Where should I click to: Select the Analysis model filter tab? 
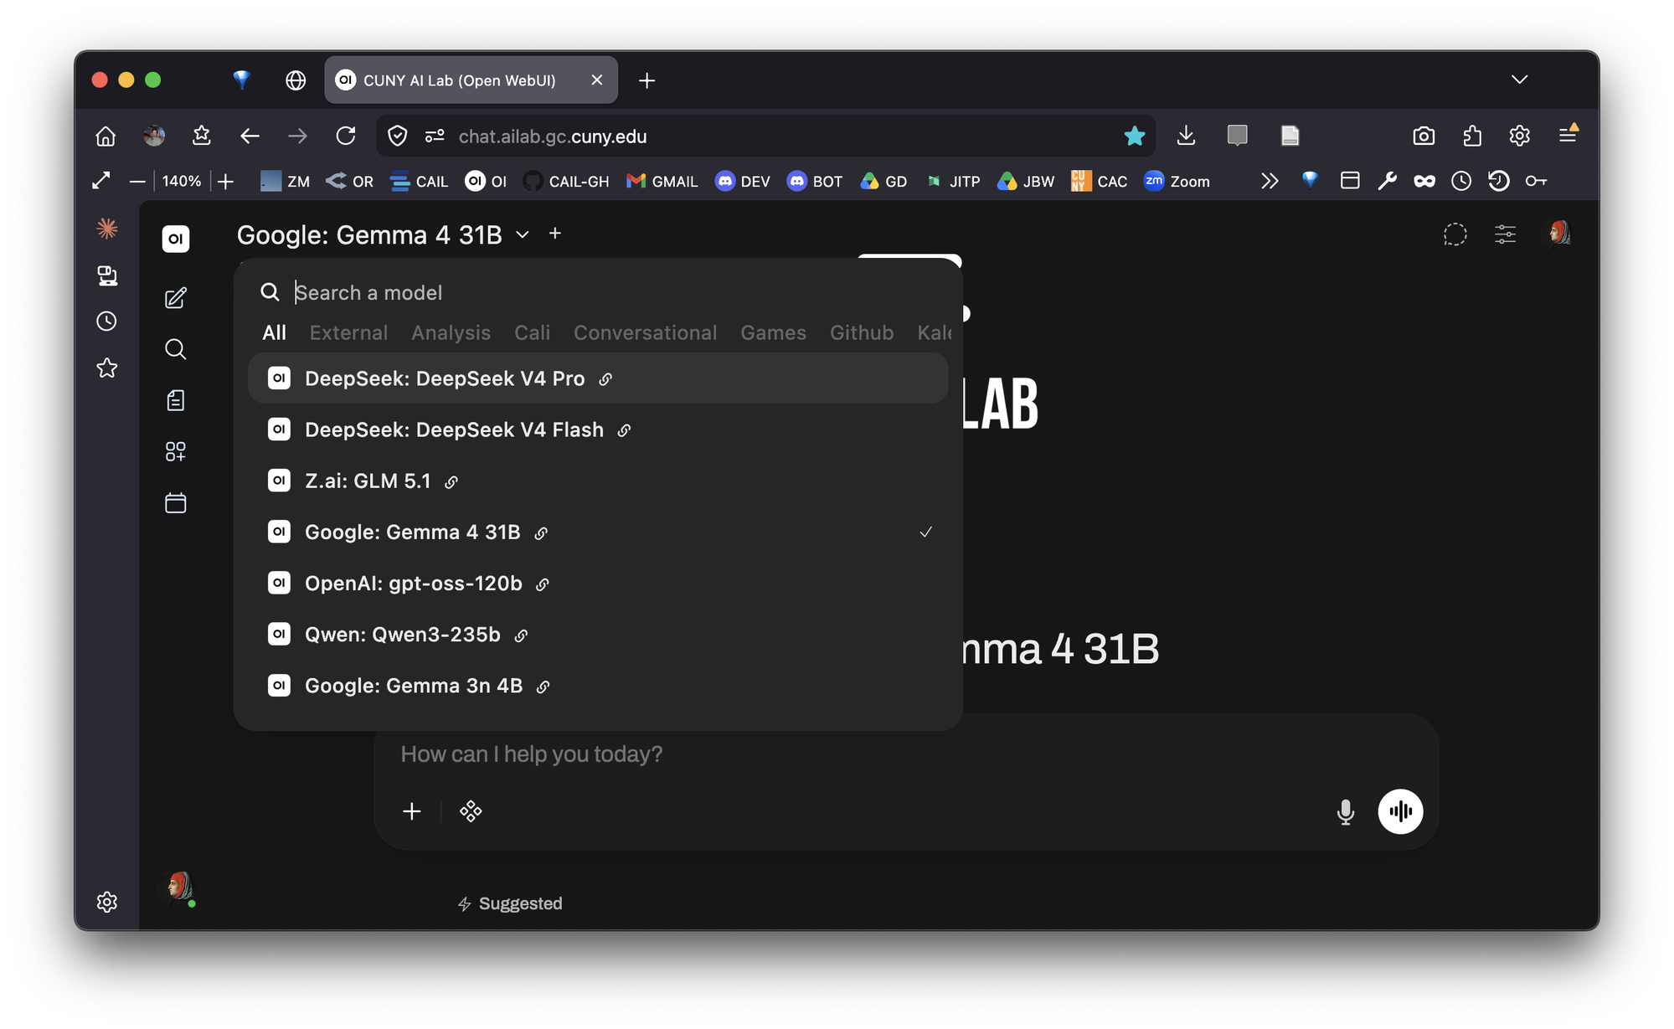(x=451, y=332)
